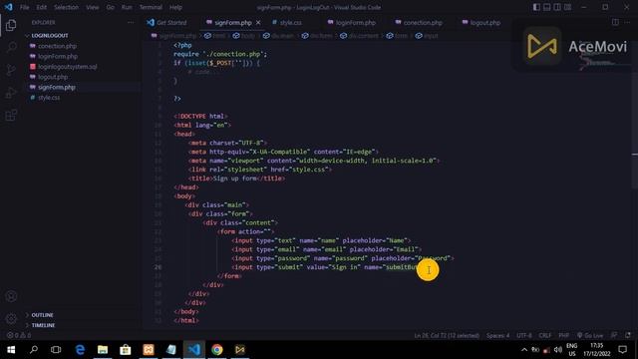Open Google Chrome from taskbar
Screen dimensions: 638x359
pyautogui.click(x=217, y=350)
